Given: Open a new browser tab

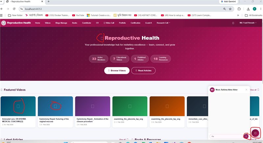Looking at the screenshot, I should pos(48,2).
